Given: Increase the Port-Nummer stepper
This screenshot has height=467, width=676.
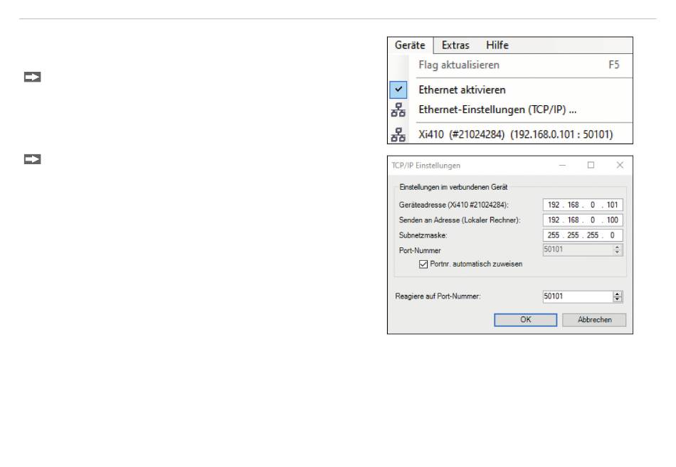Looking at the screenshot, I should pyautogui.click(x=618, y=247).
